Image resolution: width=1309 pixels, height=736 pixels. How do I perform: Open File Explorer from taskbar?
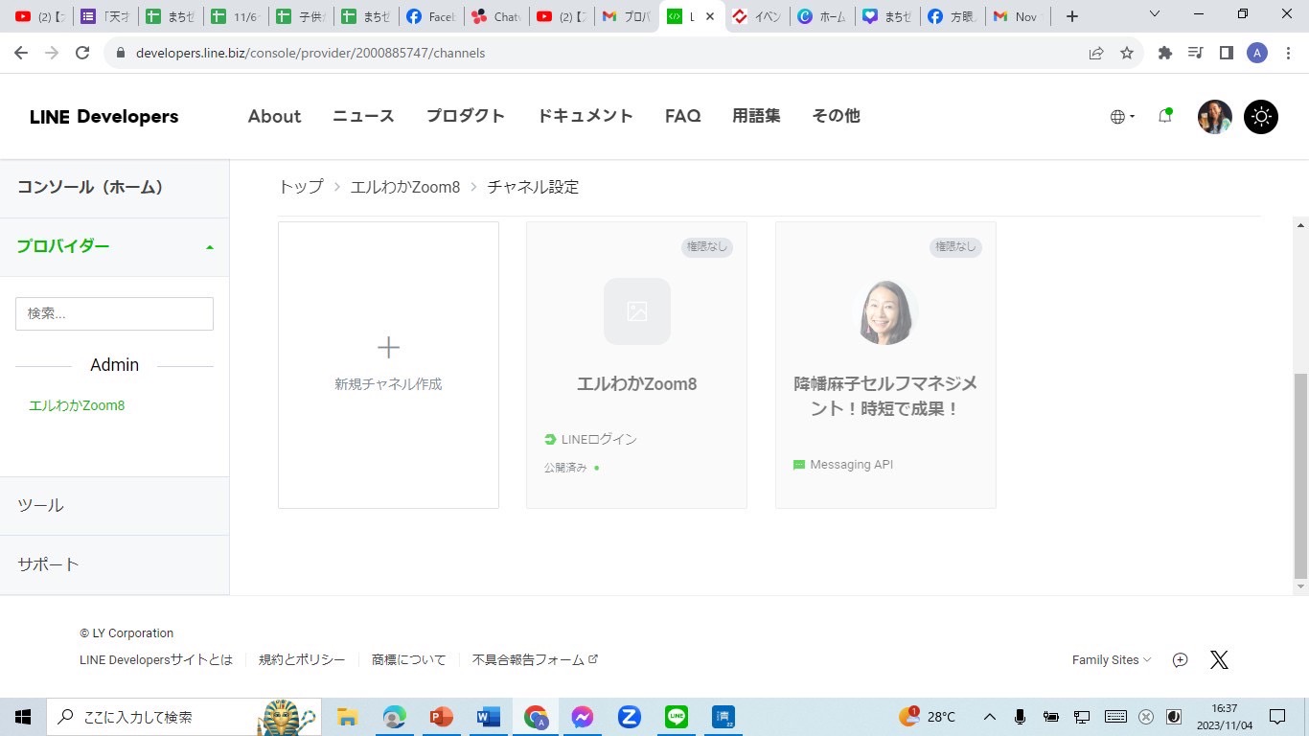[x=347, y=717]
